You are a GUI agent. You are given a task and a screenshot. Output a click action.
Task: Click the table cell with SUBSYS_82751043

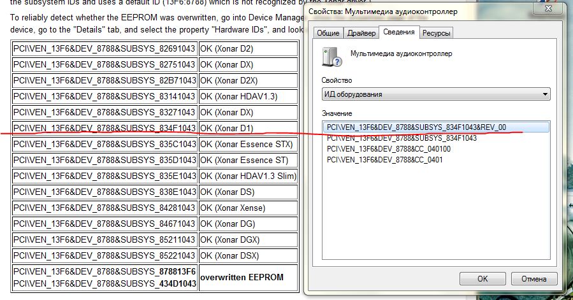tap(105, 65)
